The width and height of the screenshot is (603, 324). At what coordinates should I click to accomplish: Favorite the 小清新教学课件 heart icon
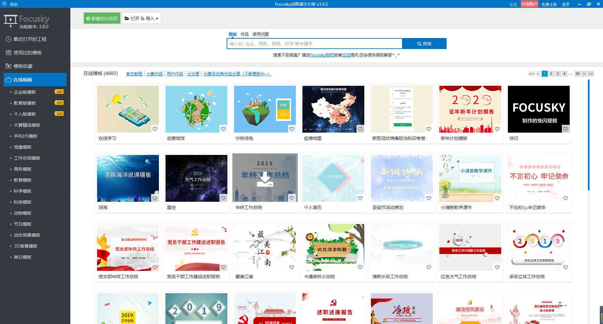point(497,198)
